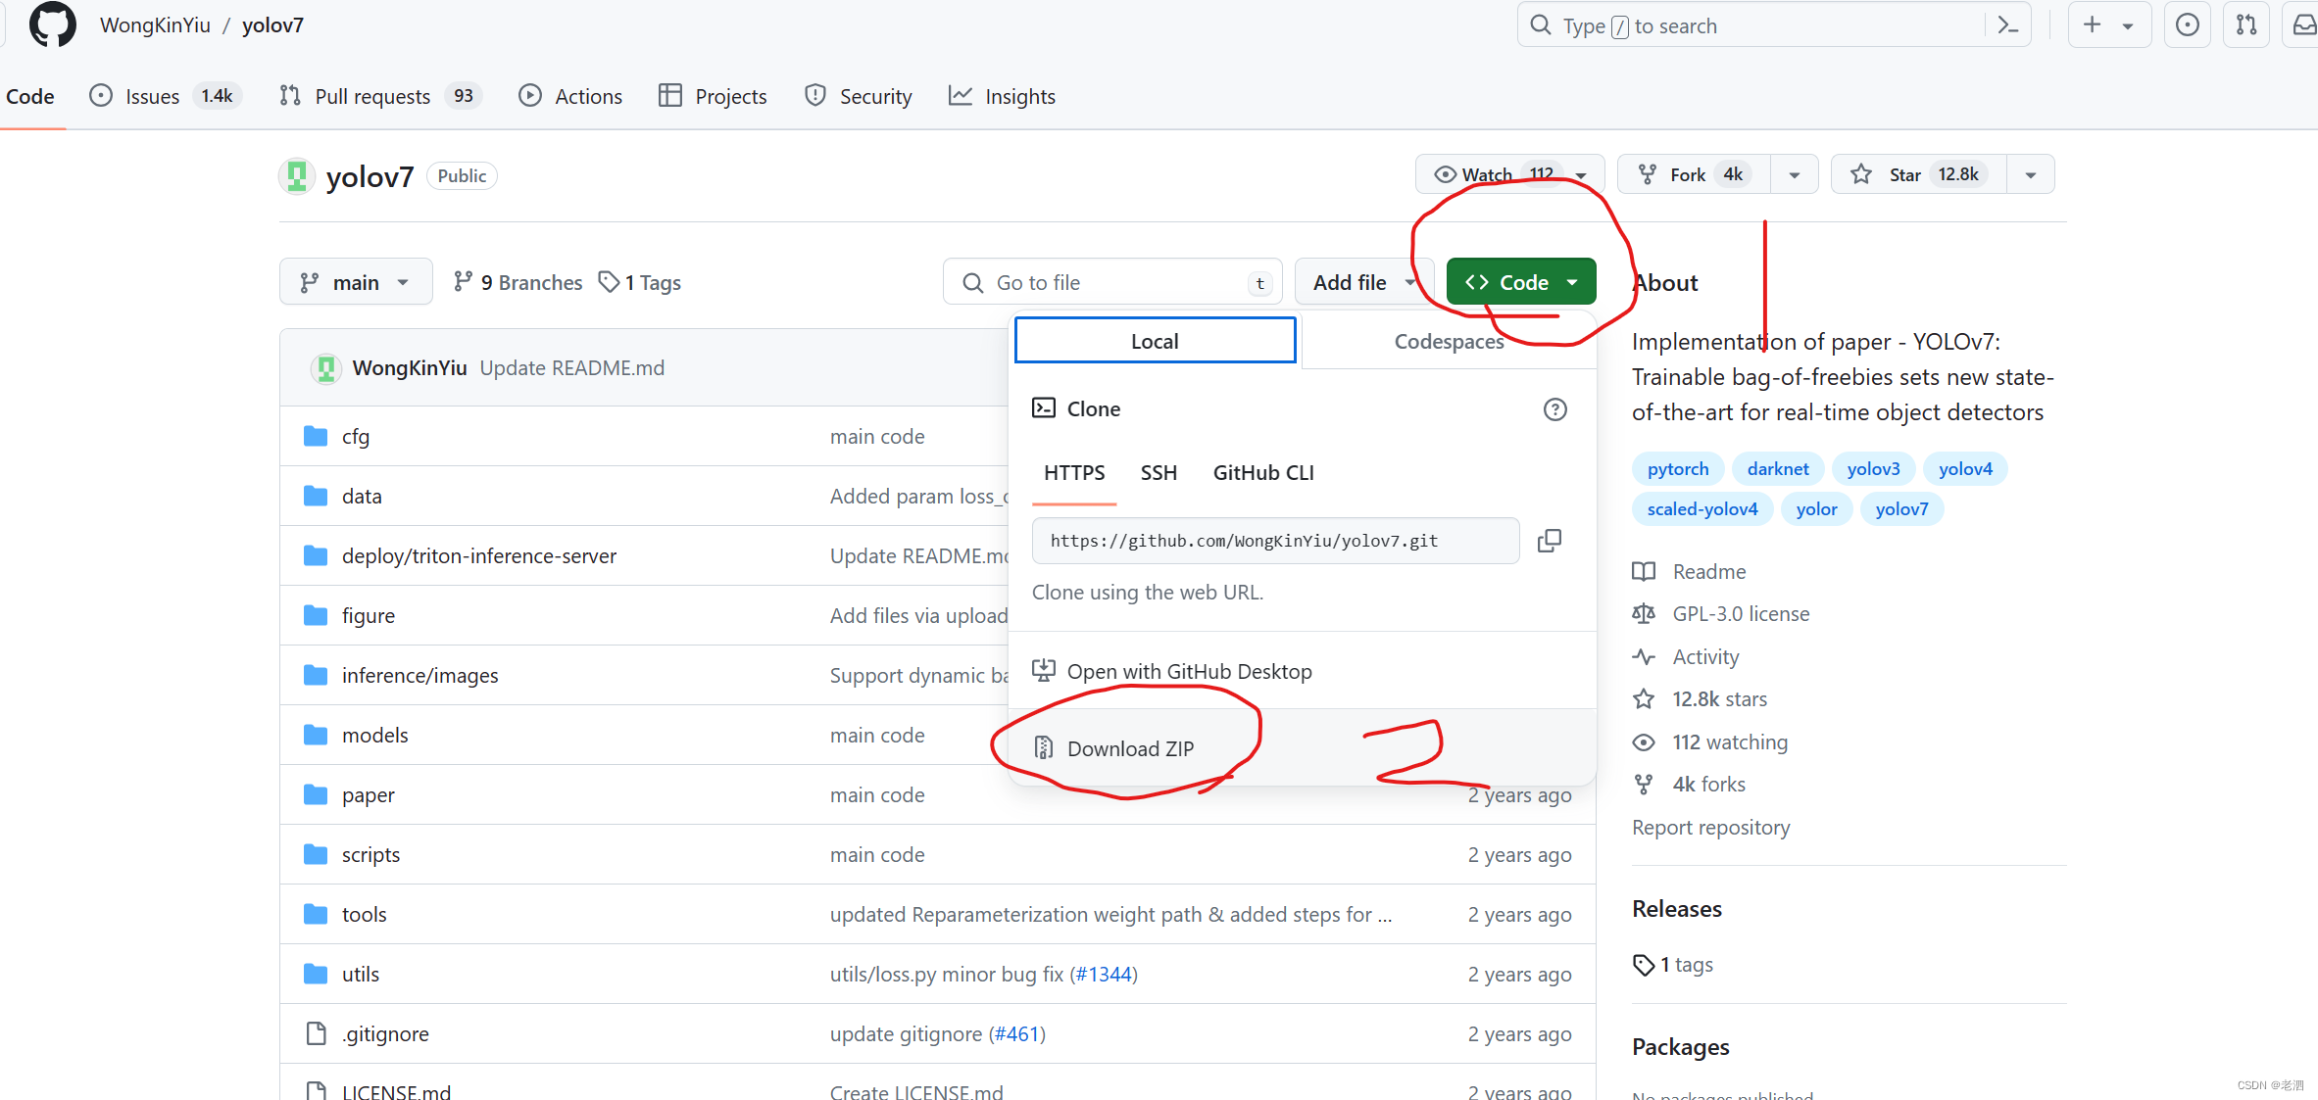Switch to the Codespaces tab

[x=1448, y=342]
